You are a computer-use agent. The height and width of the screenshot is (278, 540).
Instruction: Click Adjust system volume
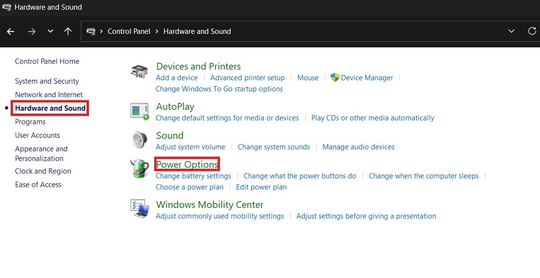[x=190, y=147]
